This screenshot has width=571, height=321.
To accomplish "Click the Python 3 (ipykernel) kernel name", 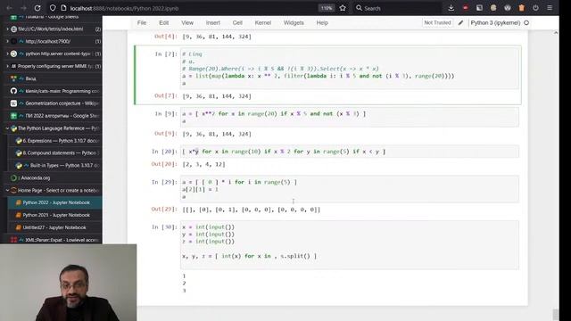I will [495, 22].
